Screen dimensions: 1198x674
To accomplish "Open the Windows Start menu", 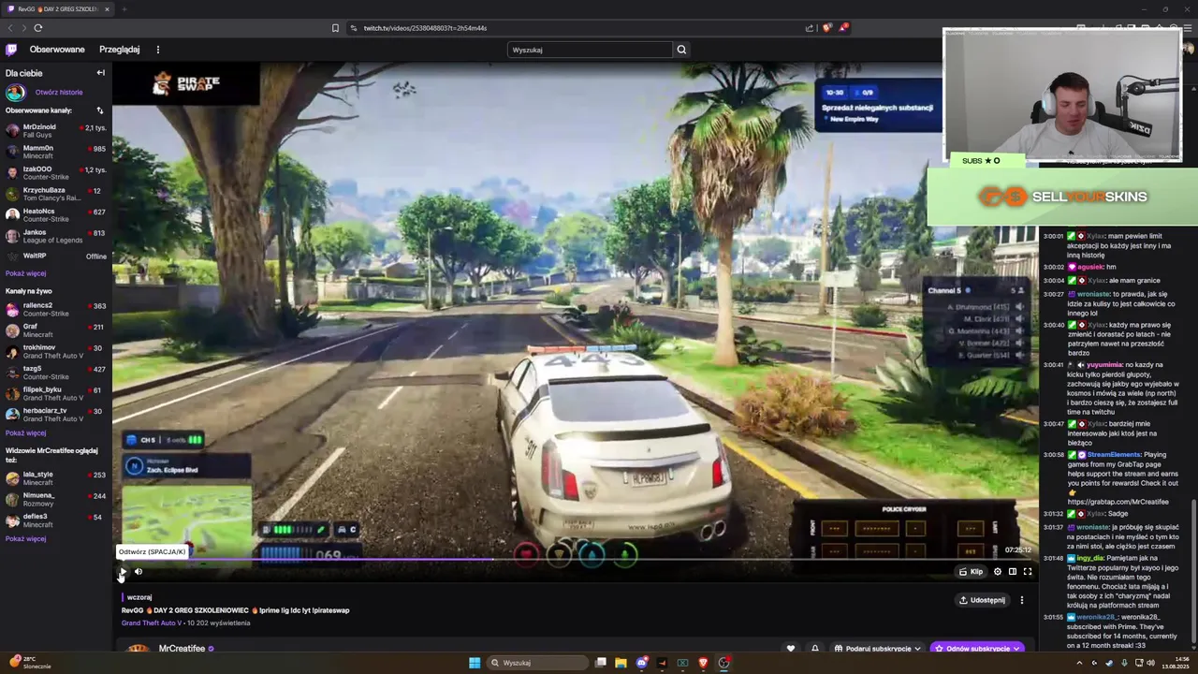I will click(x=475, y=663).
